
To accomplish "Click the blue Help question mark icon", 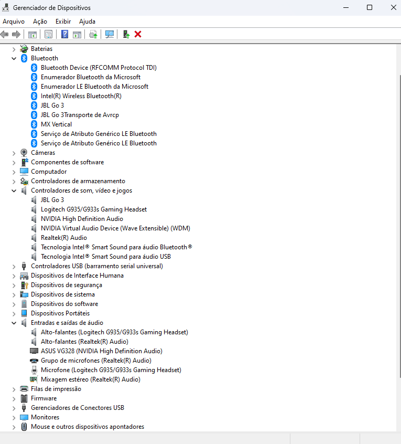I will [x=65, y=35].
